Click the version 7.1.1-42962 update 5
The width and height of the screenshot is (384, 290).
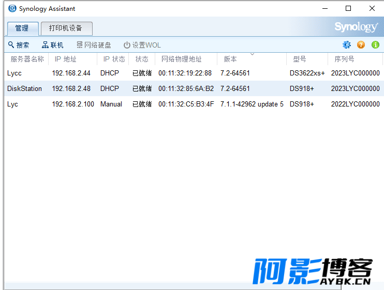click(252, 104)
